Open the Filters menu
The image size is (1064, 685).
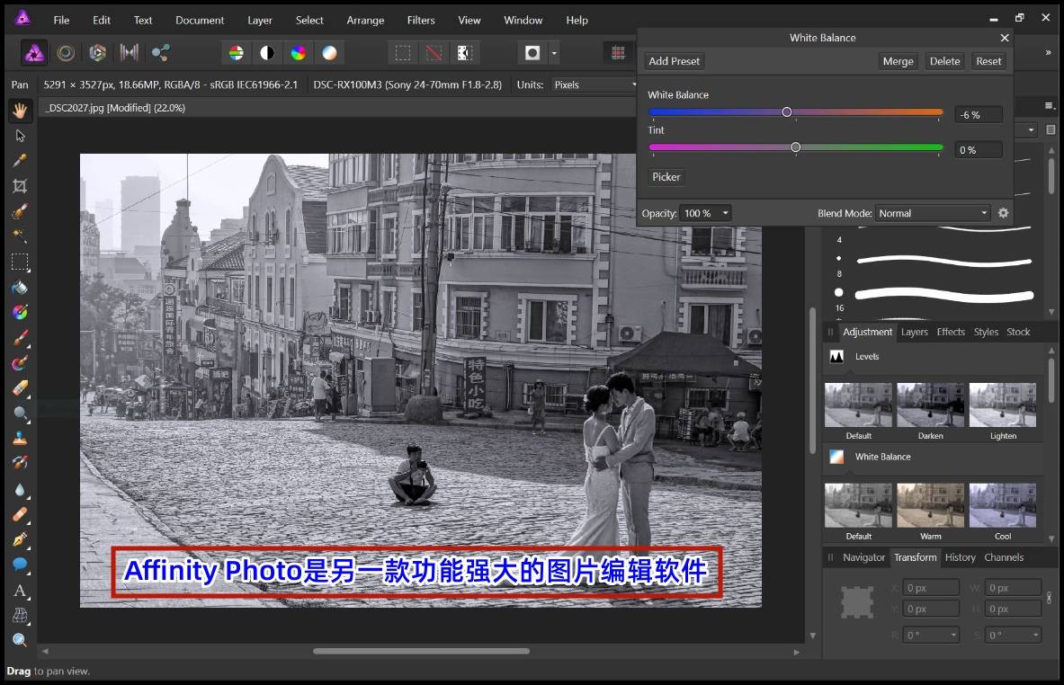coord(421,21)
